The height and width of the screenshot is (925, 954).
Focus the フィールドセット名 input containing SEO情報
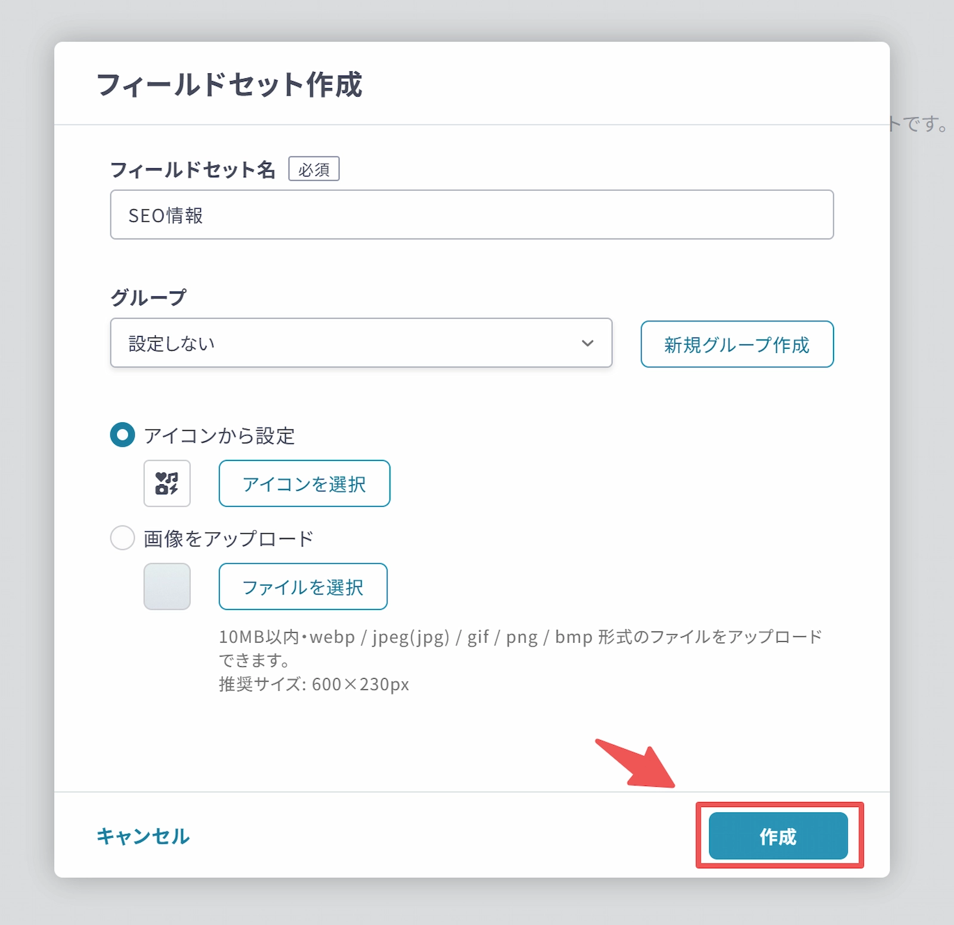tap(472, 215)
